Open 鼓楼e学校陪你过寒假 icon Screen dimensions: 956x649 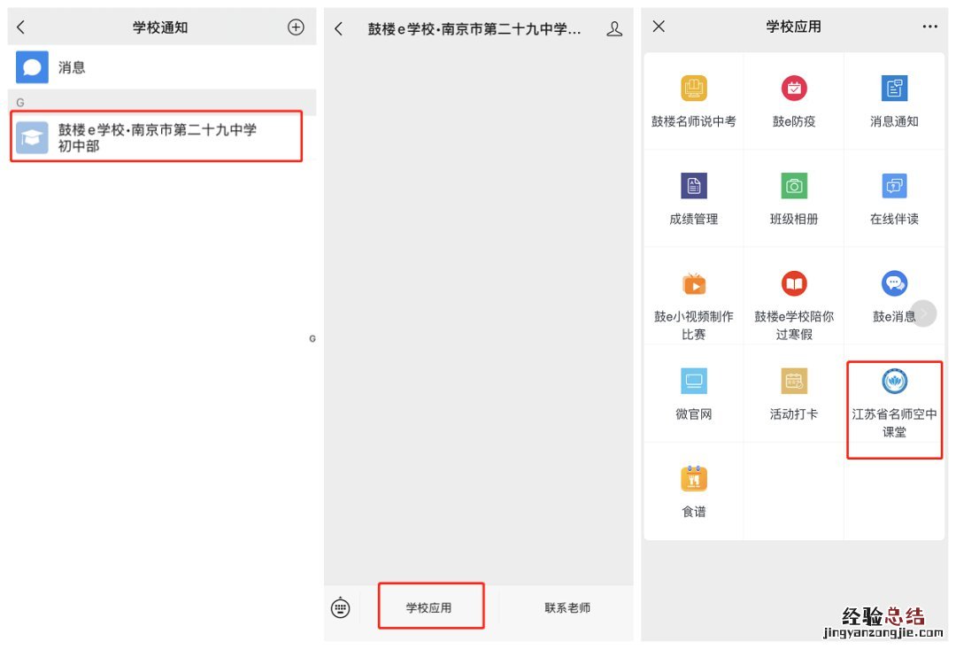click(x=794, y=284)
